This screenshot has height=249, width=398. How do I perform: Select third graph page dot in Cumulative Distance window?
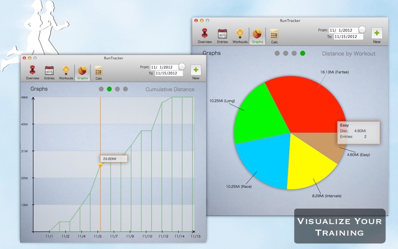click(117, 89)
